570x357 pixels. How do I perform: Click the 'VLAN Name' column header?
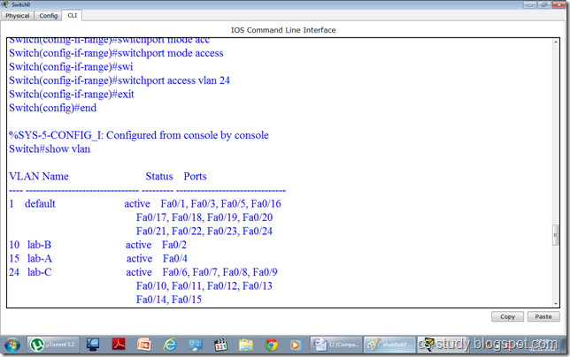[39, 176]
